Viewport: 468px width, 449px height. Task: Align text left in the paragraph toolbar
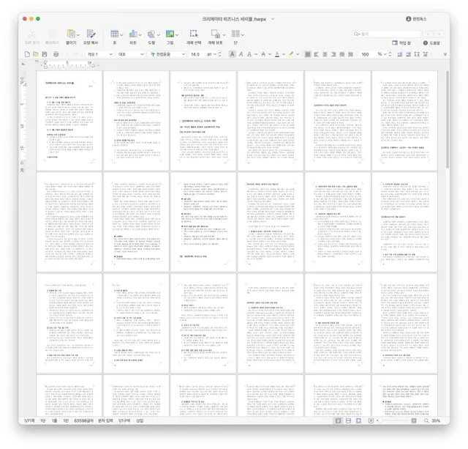316,54
